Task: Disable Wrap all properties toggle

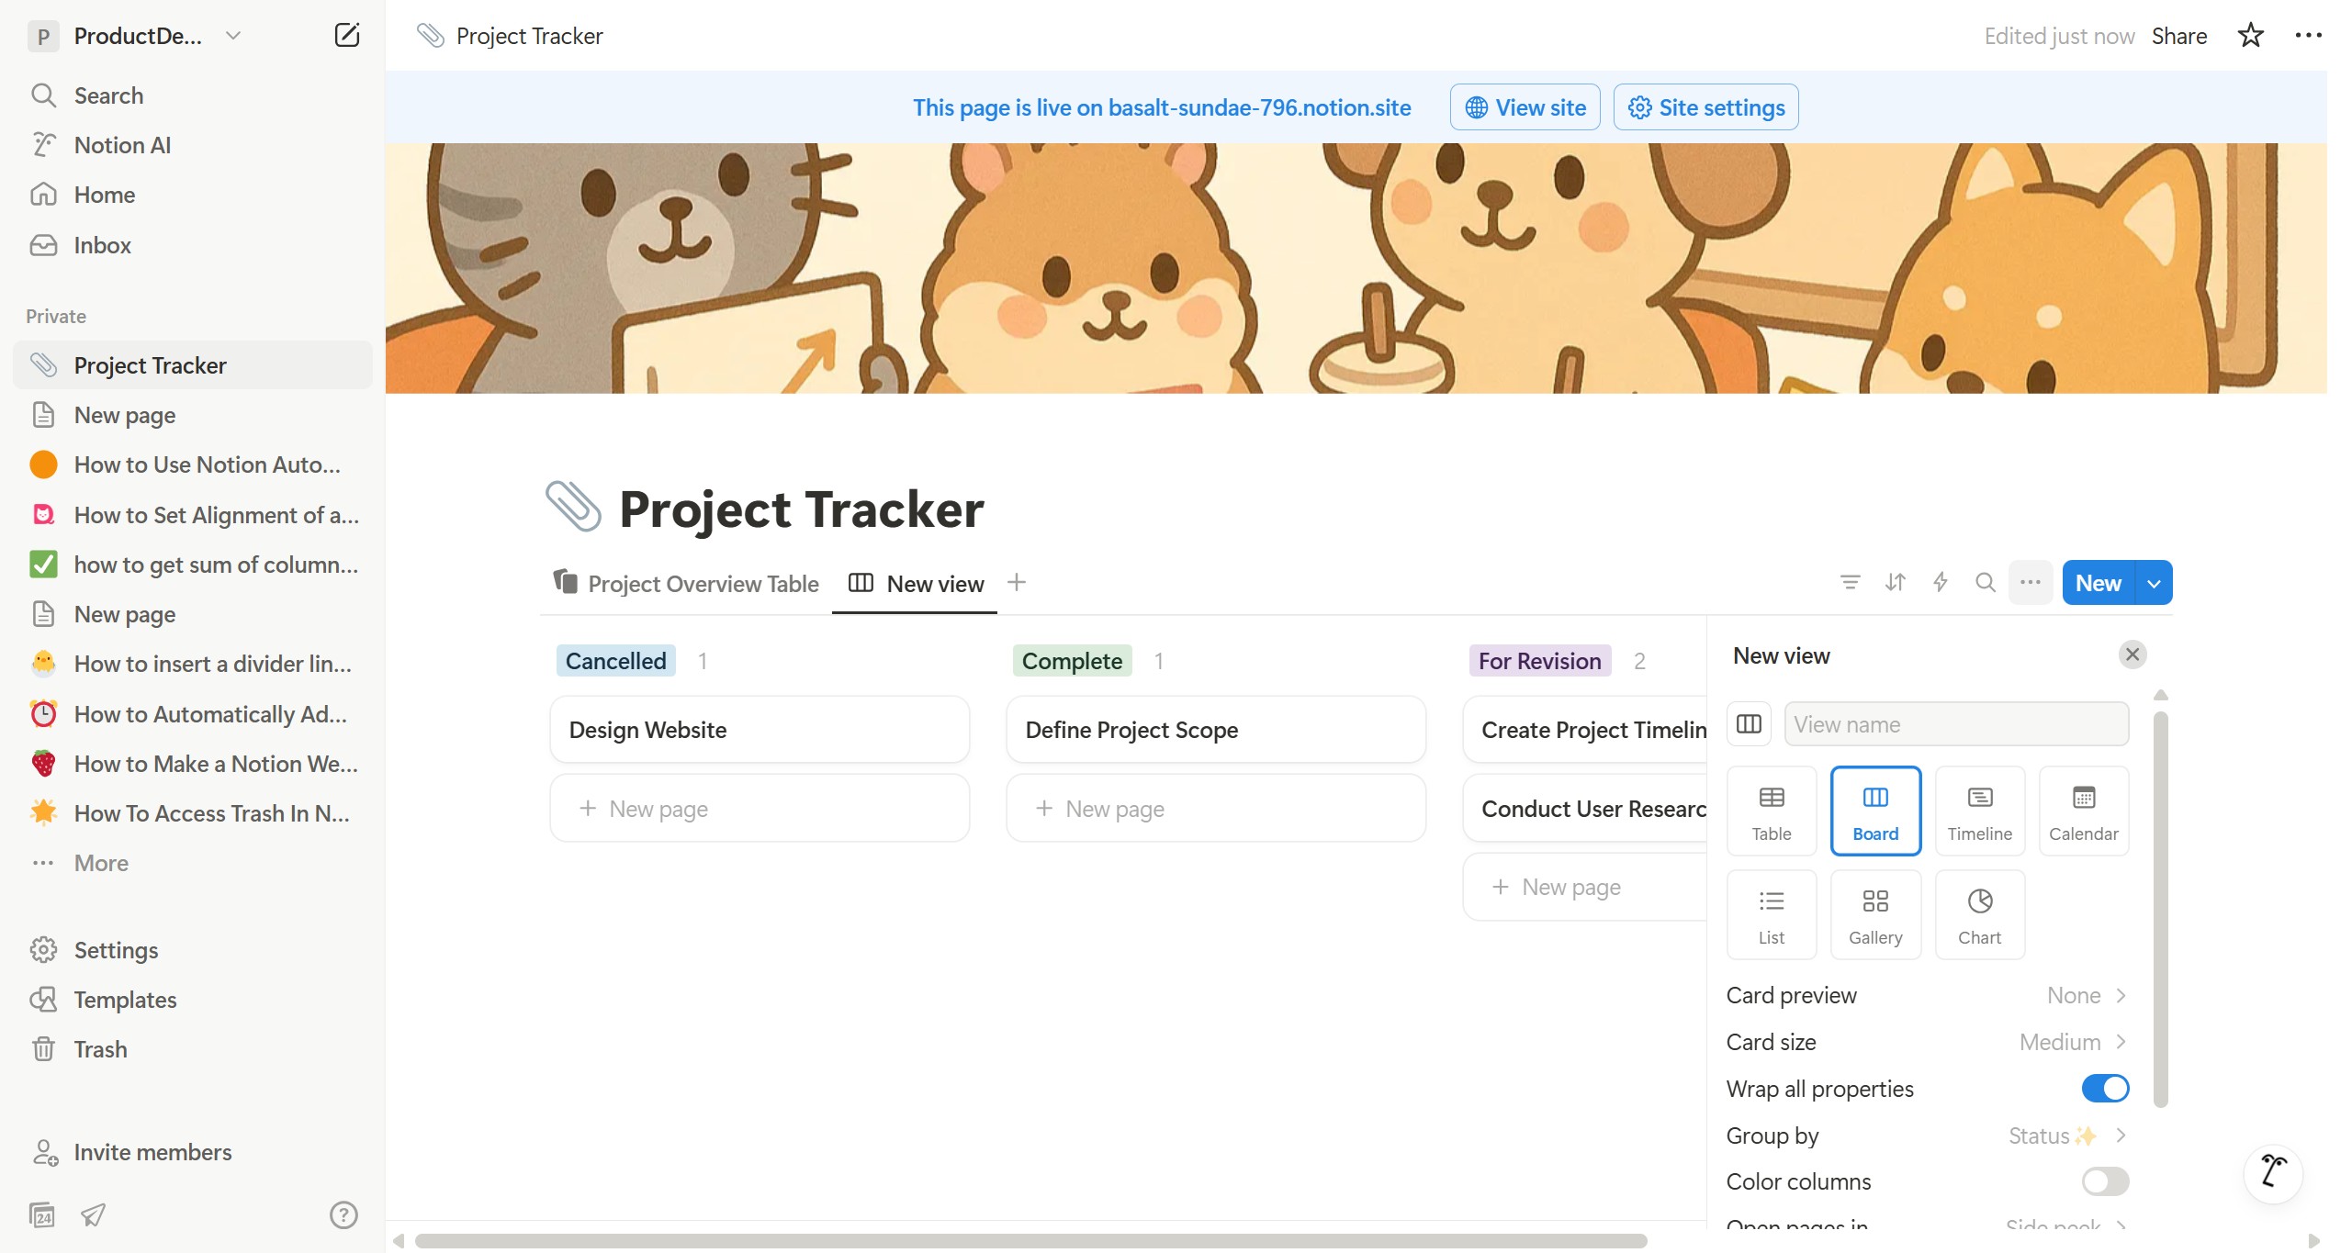Action: click(x=2104, y=1089)
